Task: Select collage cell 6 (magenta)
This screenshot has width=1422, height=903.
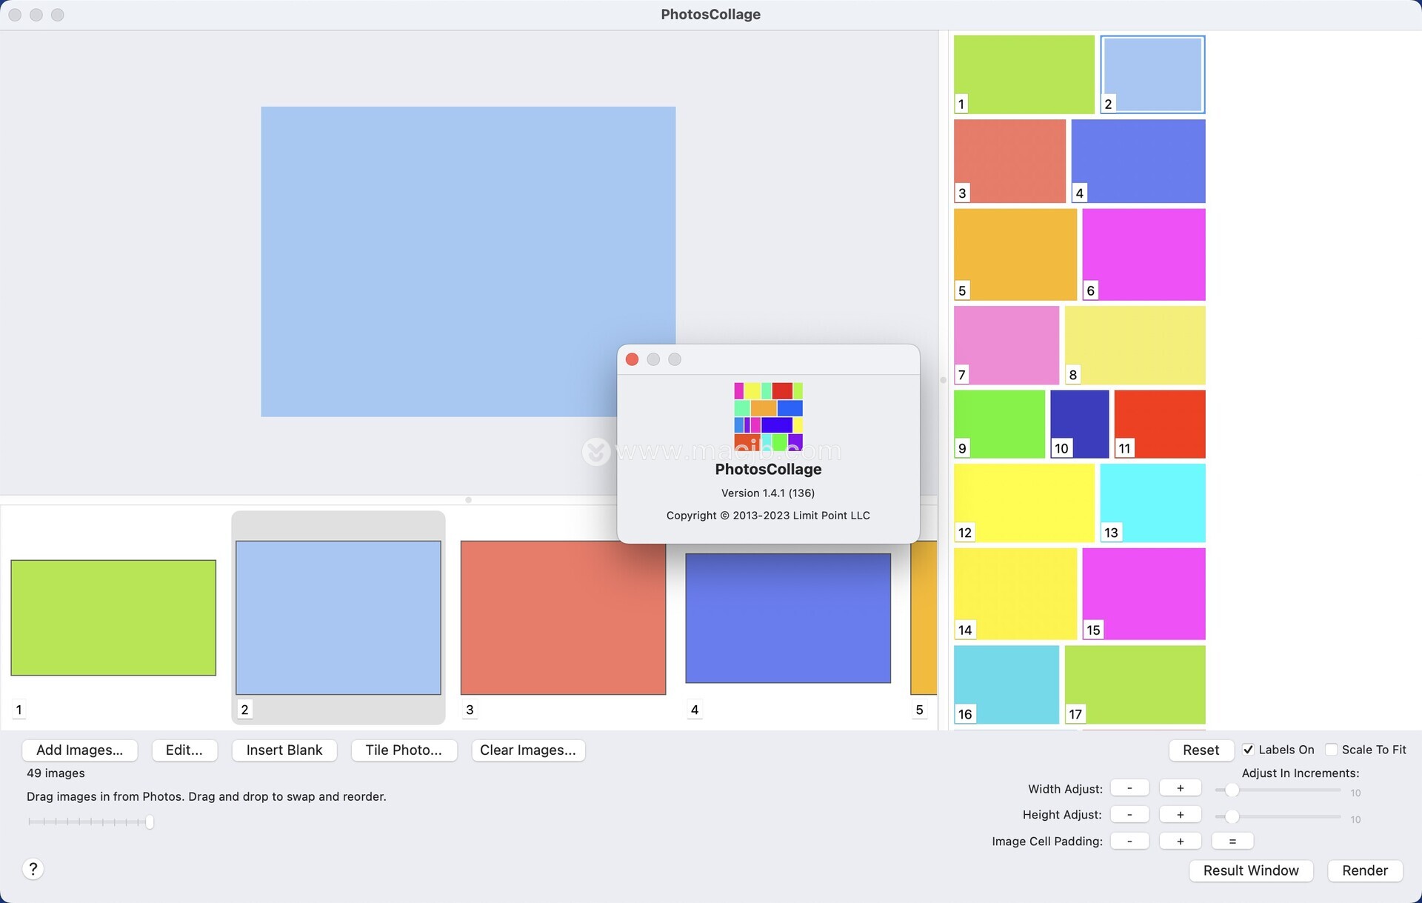Action: (1144, 254)
